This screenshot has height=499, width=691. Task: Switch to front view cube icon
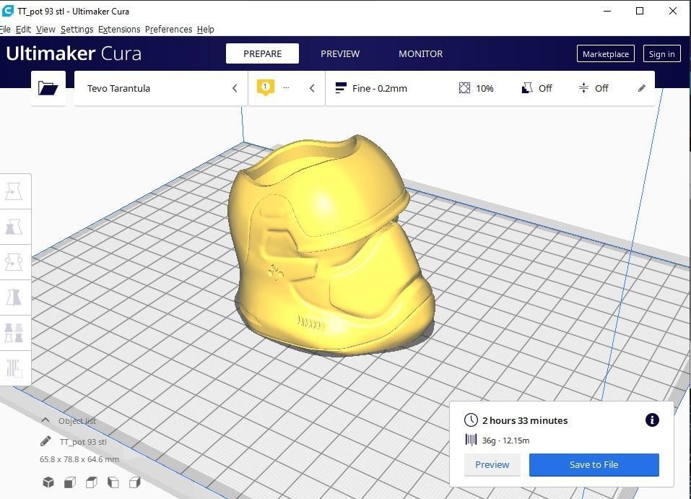69,482
